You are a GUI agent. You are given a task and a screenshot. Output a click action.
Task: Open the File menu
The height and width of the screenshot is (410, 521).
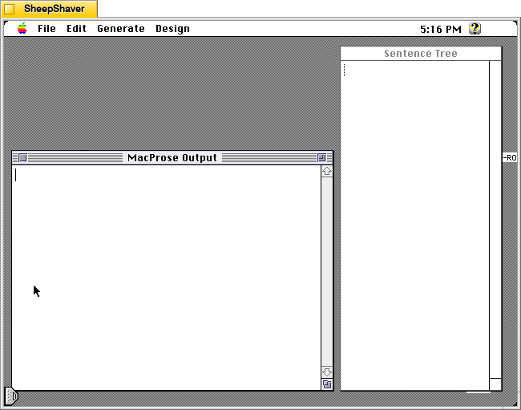point(46,29)
